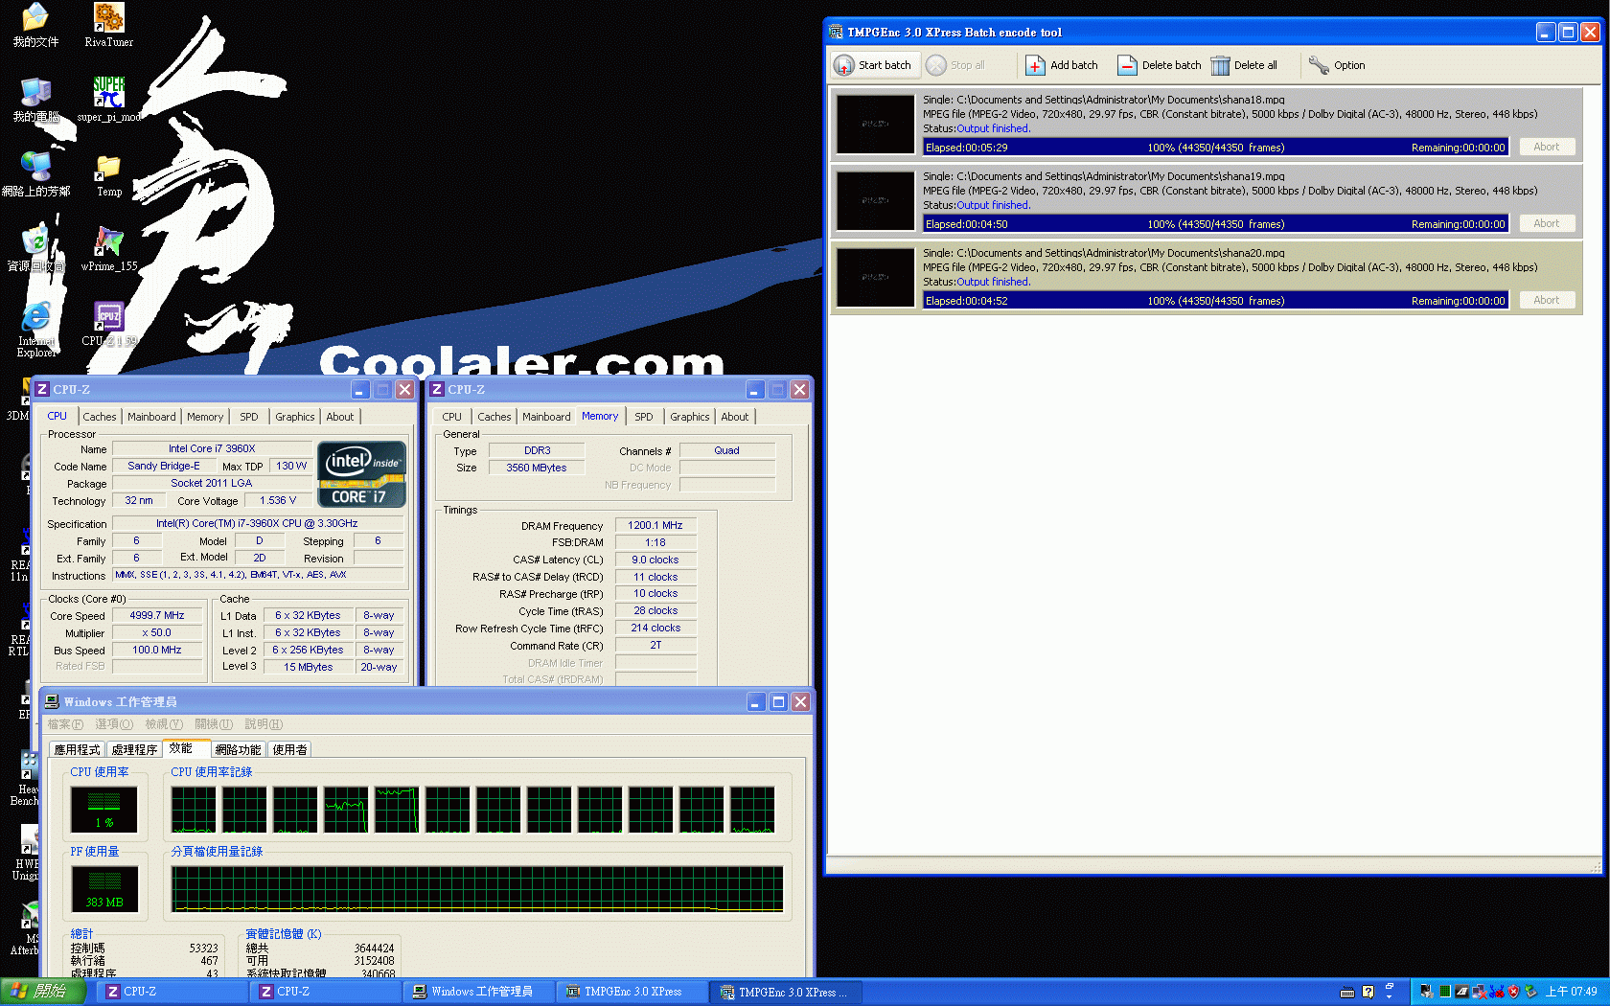Click the Delete all trash icon
1610x1006 pixels.
click(x=1220, y=65)
